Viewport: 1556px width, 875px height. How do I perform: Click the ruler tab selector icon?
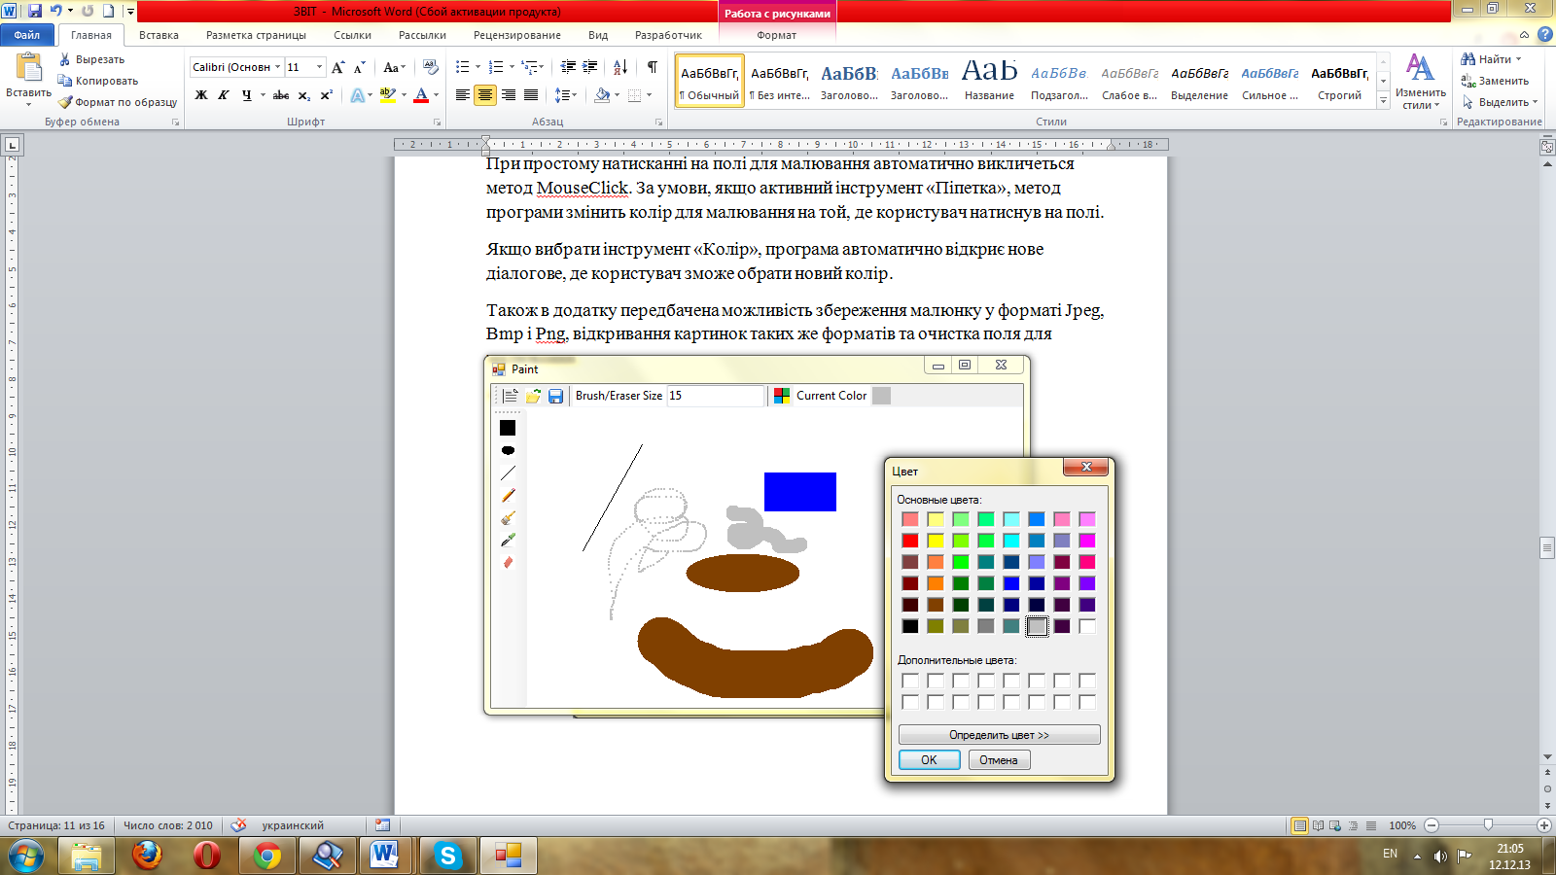click(x=13, y=145)
